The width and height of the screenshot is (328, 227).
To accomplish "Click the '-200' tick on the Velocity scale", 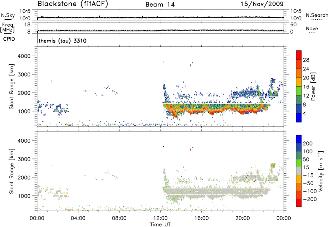I will tap(310, 200).
